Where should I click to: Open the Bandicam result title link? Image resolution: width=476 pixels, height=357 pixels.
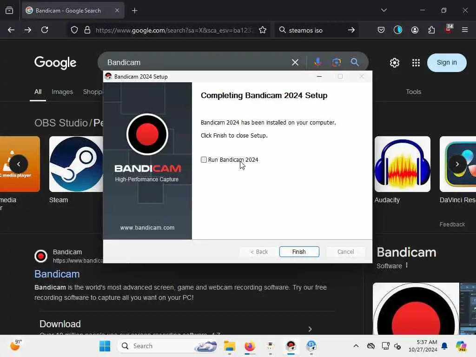click(57, 274)
